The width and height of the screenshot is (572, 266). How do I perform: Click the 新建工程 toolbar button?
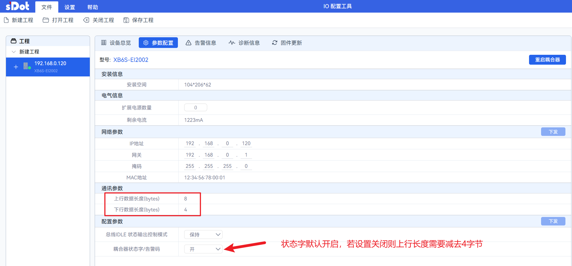pyautogui.click(x=19, y=20)
